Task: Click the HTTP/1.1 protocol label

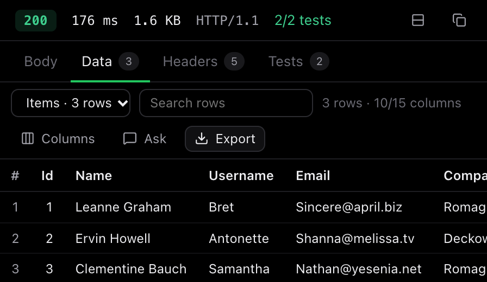Action: pos(227,21)
